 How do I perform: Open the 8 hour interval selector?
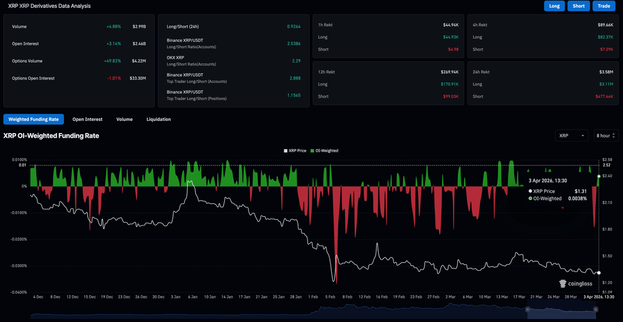click(605, 135)
